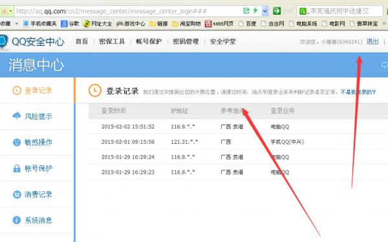This screenshot has width=388, height=242.
Task: Click the 退出 logout link
Action: pyautogui.click(x=372, y=42)
